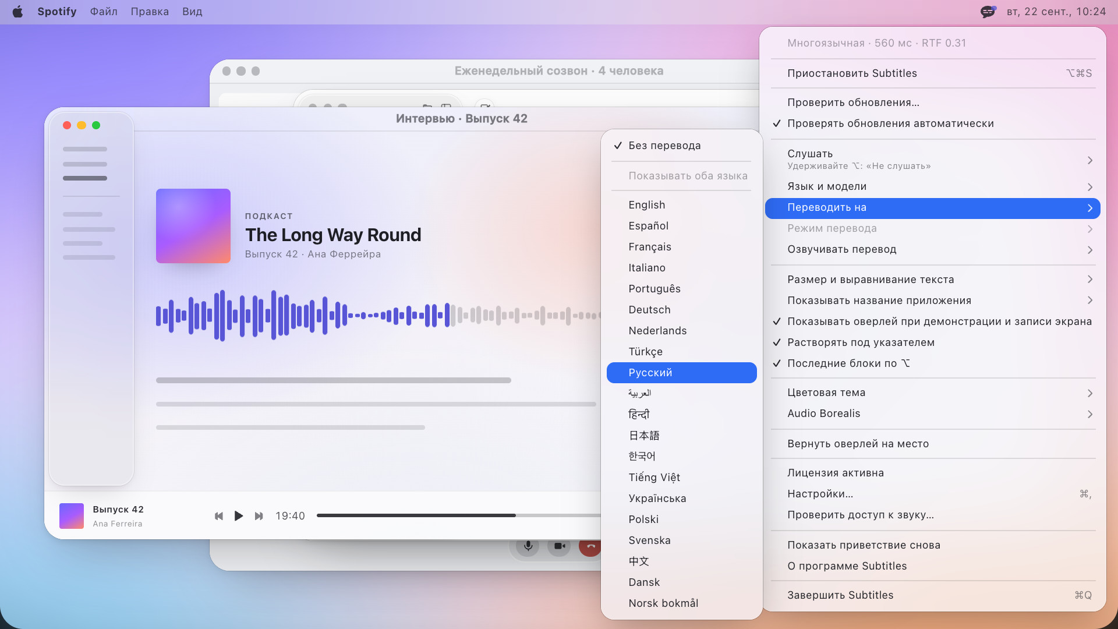Expand Язык и модели submenu
1118x629 pixels.
(933, 186)
